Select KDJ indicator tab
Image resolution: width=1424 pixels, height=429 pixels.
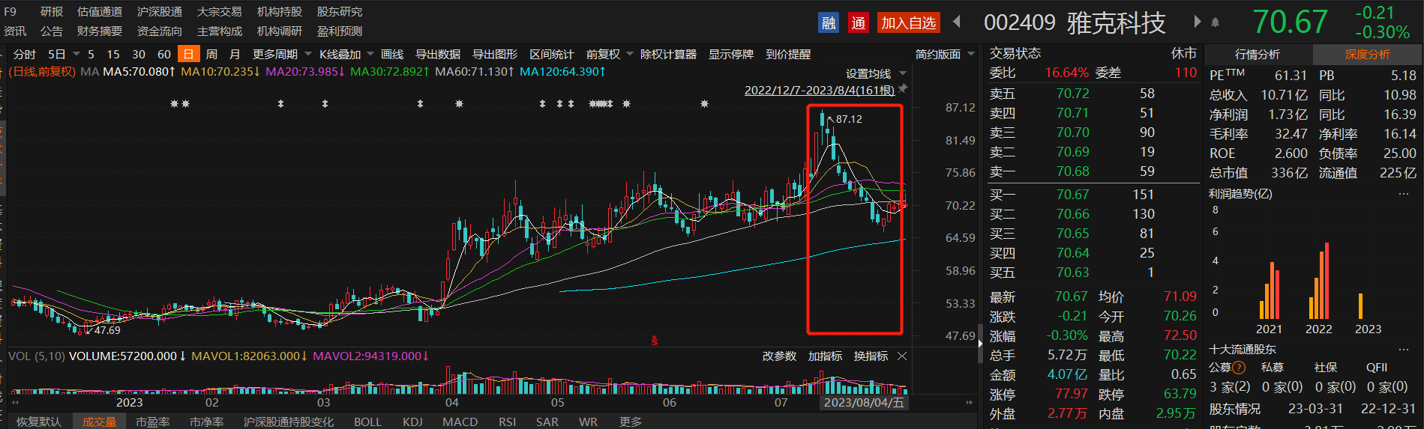pos(412,422)
